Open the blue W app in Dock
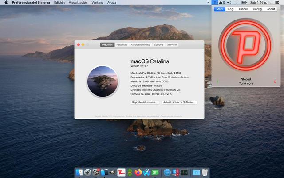This screenshot has height=178, width=284. [x=146, y=172]
